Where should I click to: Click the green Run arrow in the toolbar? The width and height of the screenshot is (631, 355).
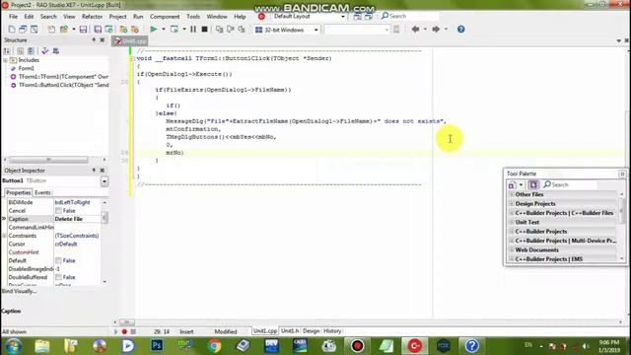[154, 29]
